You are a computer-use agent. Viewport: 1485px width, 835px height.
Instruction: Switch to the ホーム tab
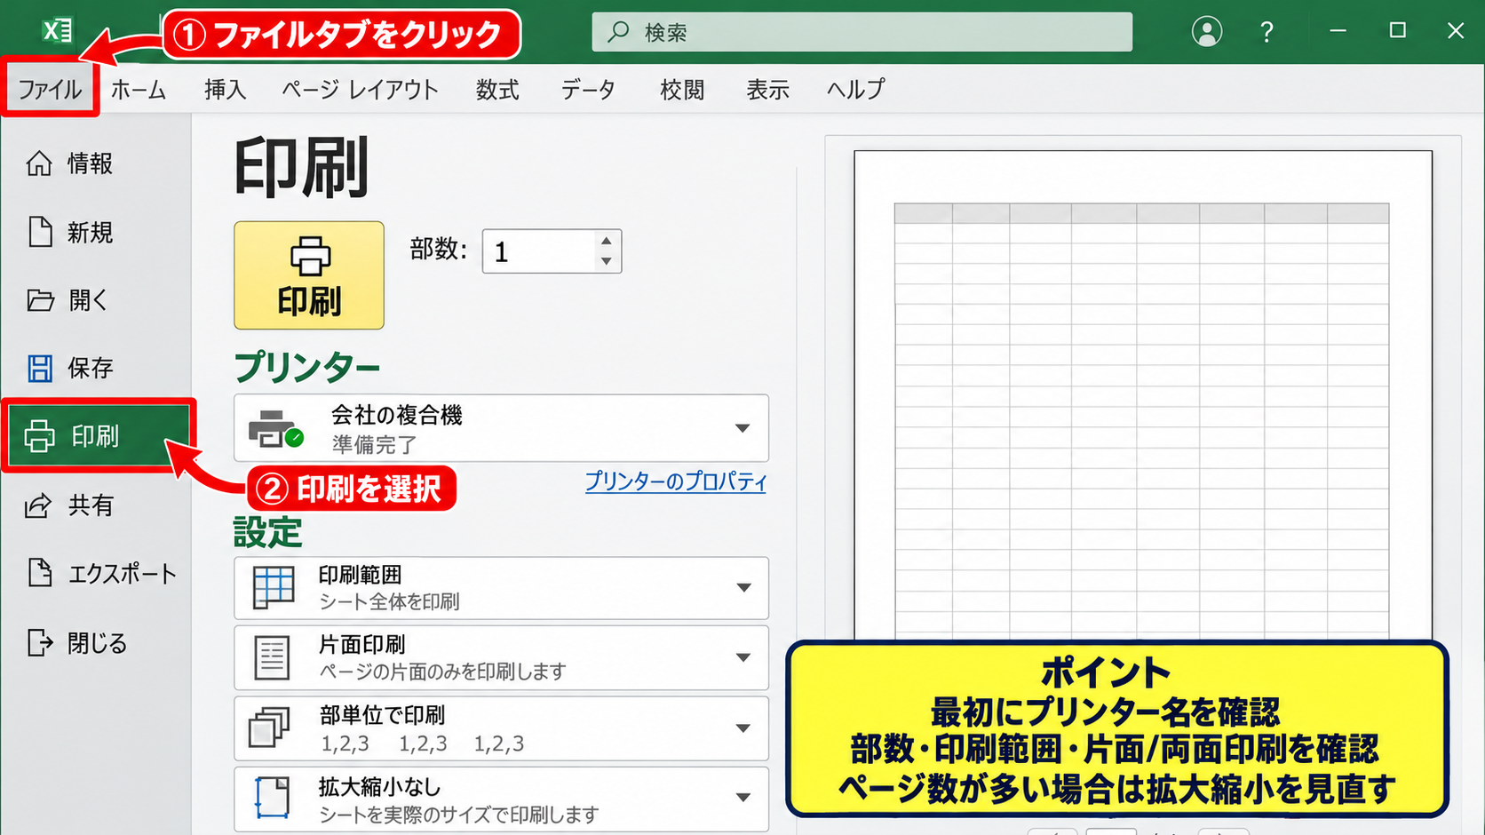(139, 90)
